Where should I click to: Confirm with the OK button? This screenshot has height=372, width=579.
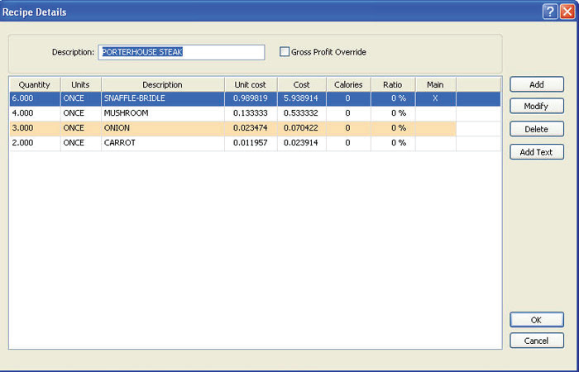coord(536,320)
